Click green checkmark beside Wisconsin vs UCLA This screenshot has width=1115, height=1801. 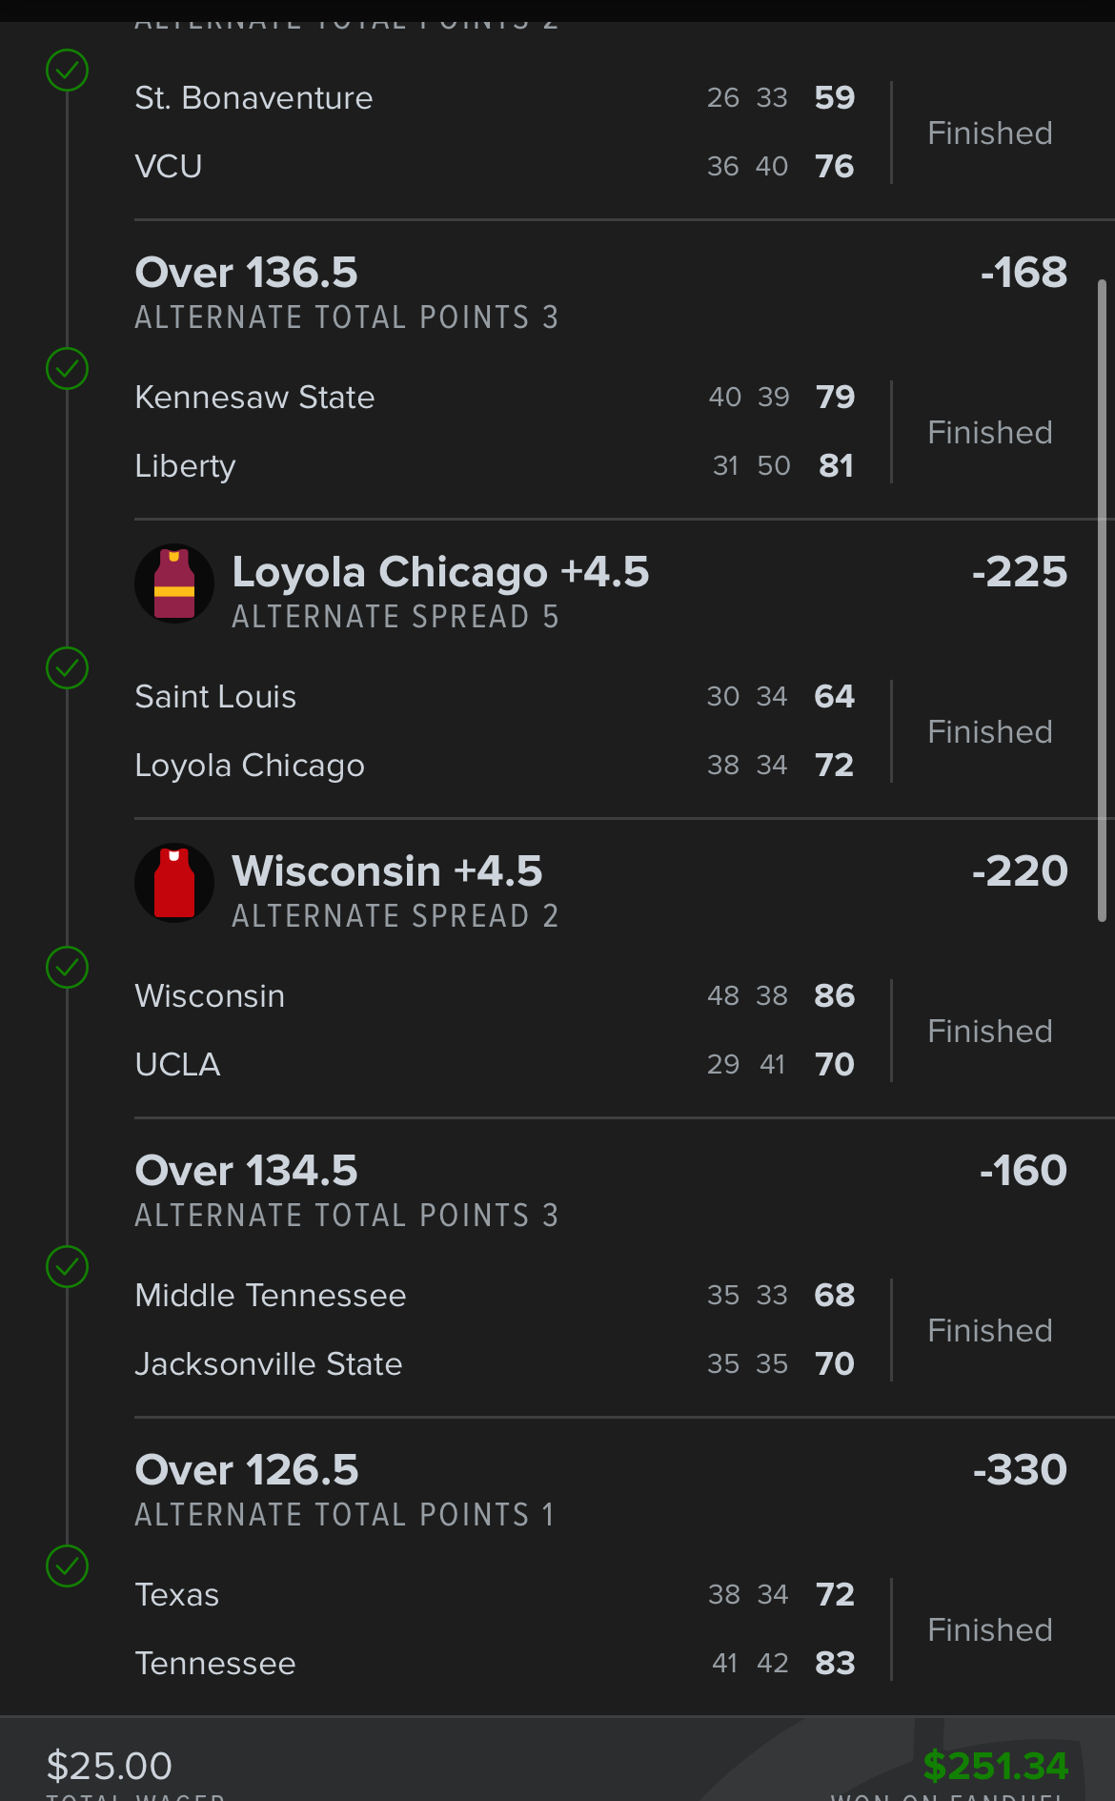[x=68, y=968]
